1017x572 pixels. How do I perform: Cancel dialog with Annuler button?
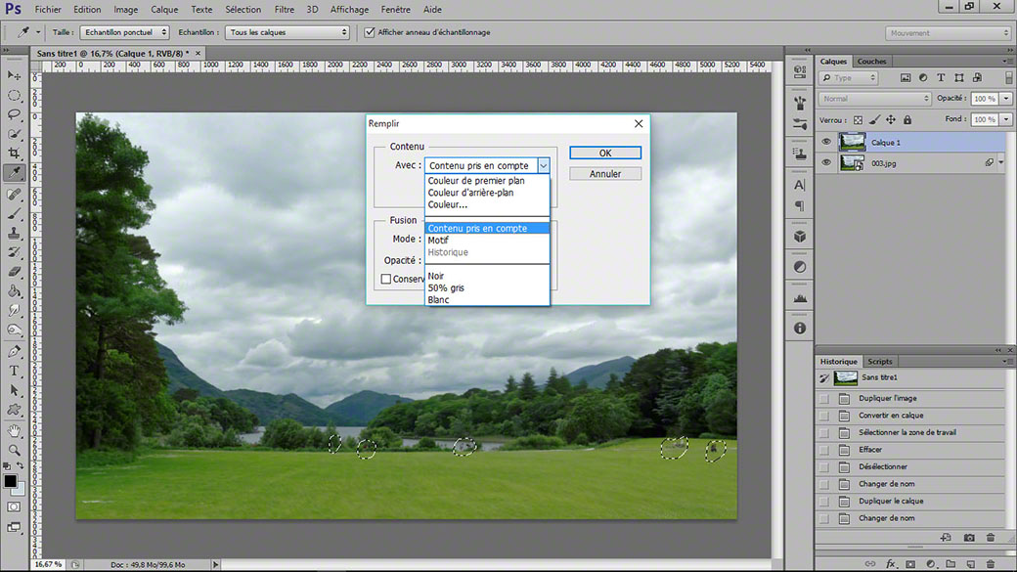coord(605,174)
